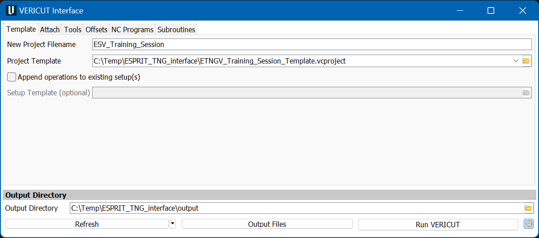Go to the Tools tab
This screenshot has height=238, width=539.
73,30
